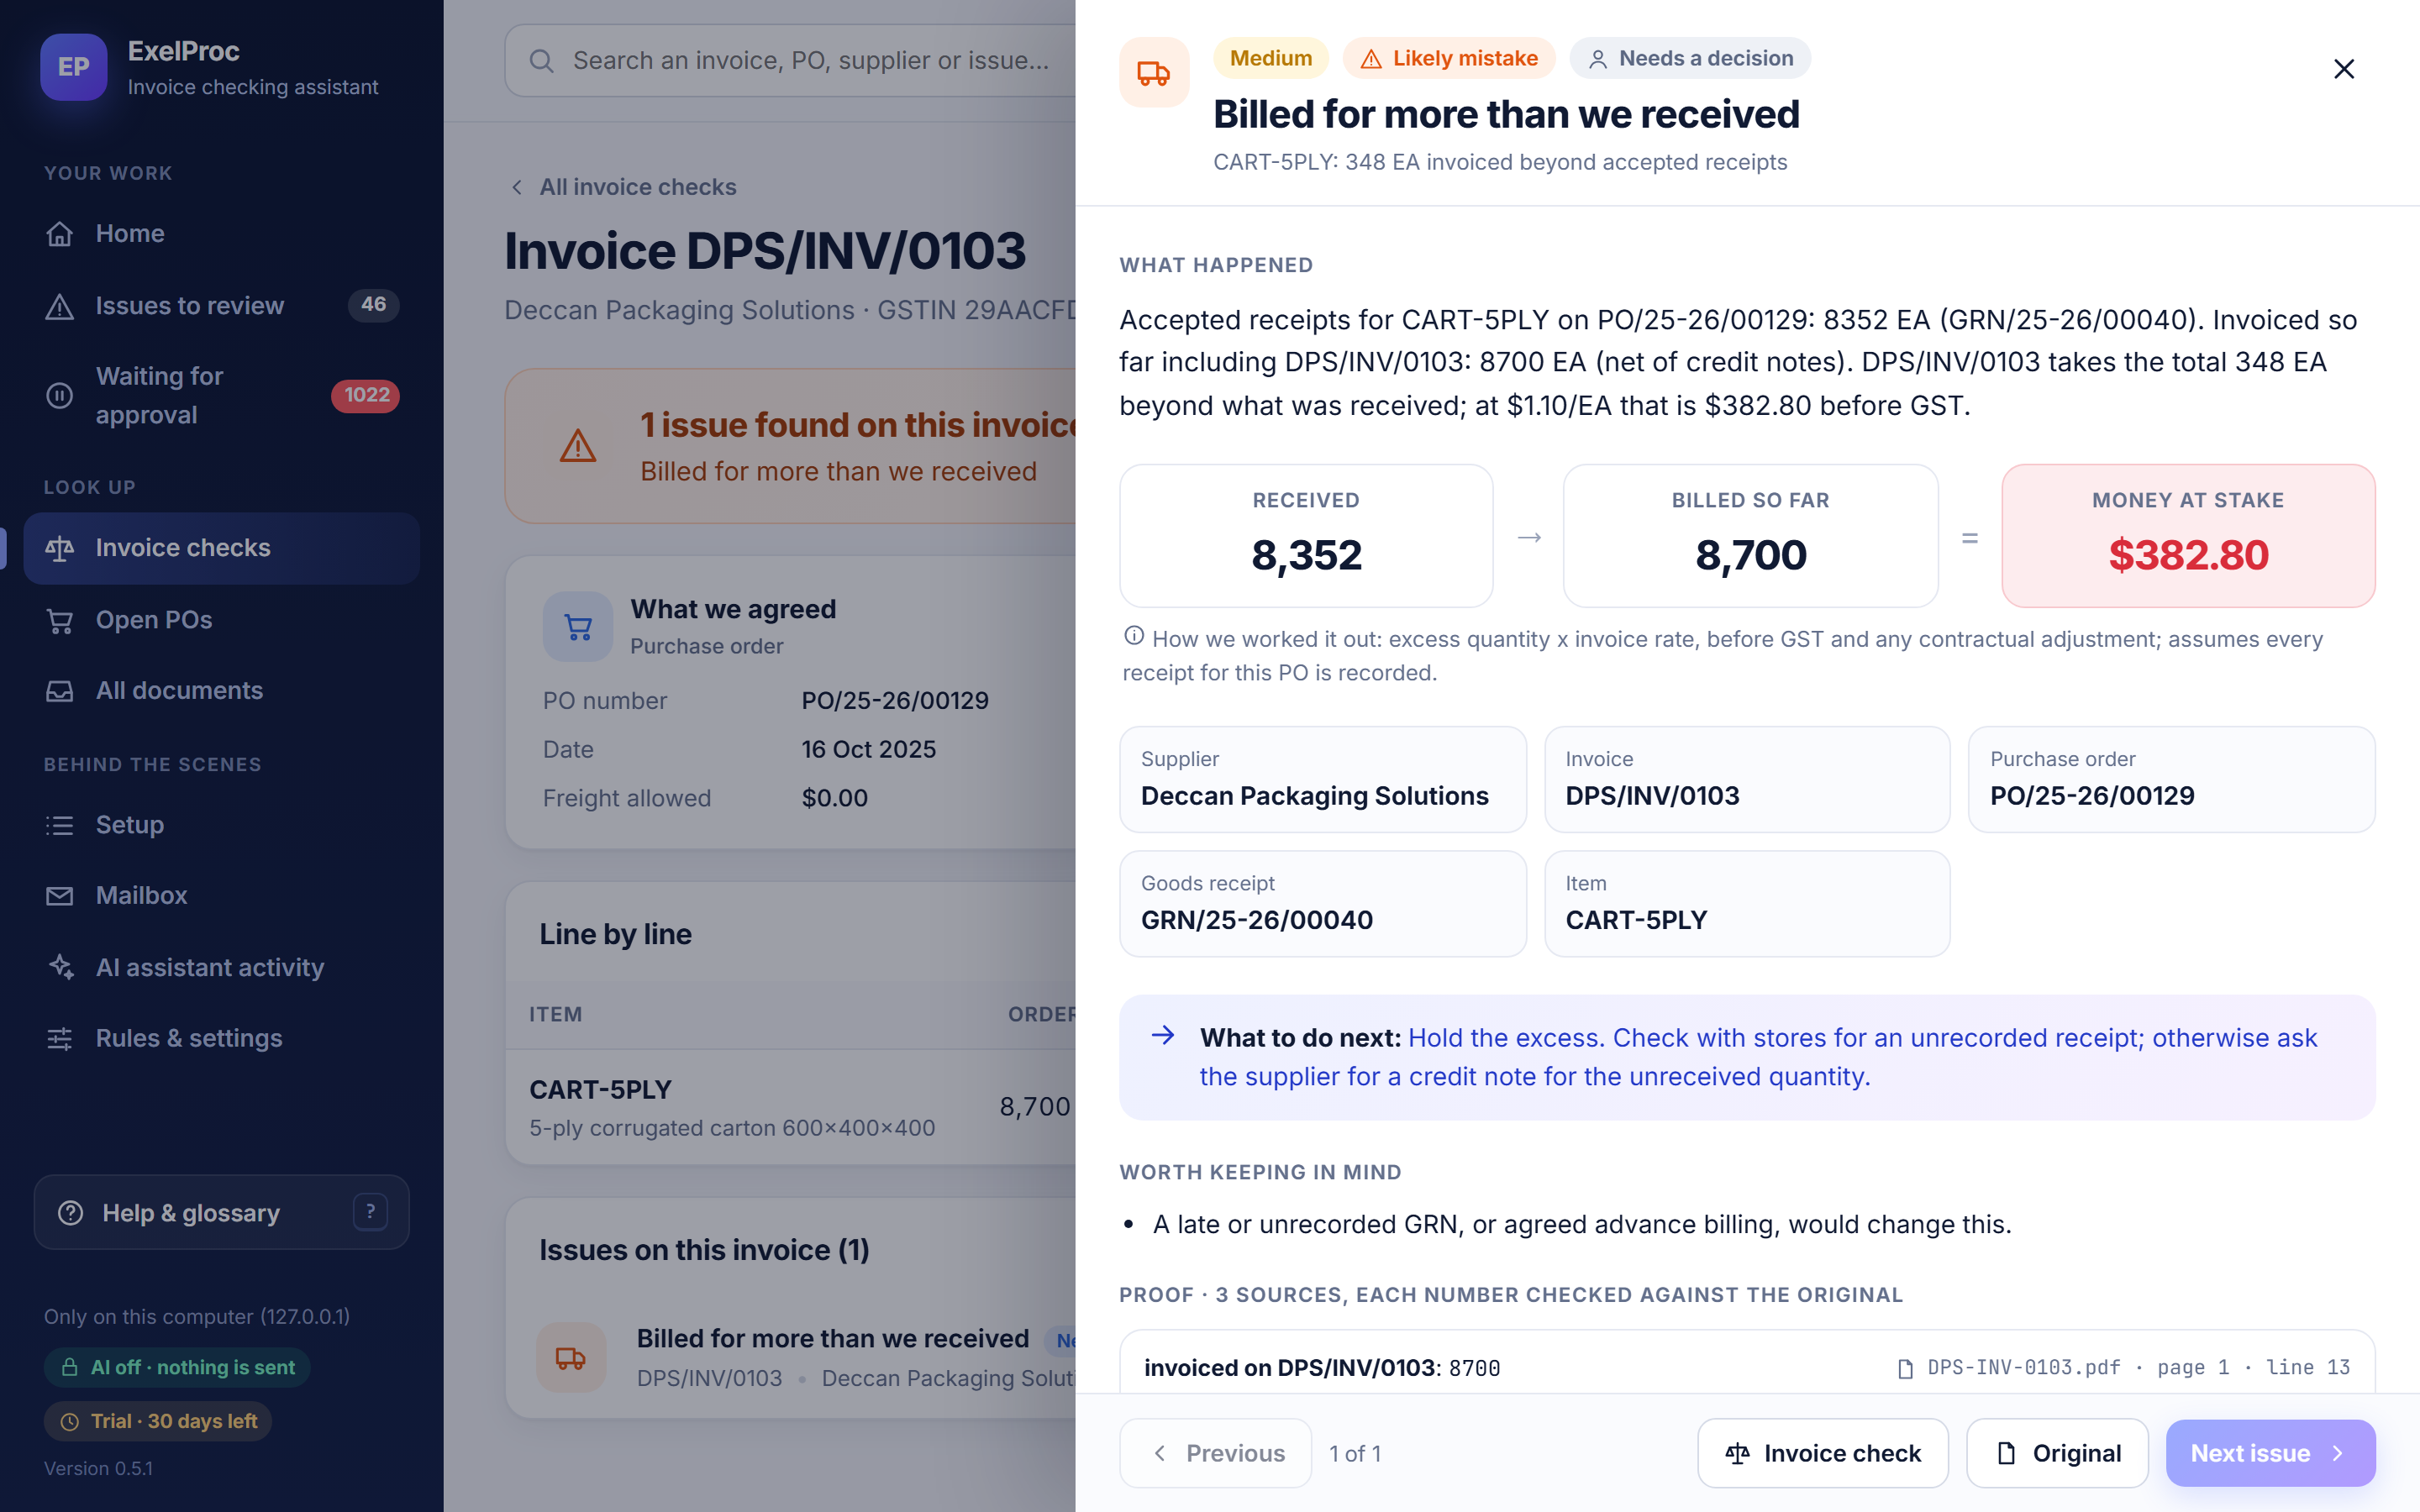Open the Original document button
Screen dimensions: 2420x1512
(x=2057, y=1453)
